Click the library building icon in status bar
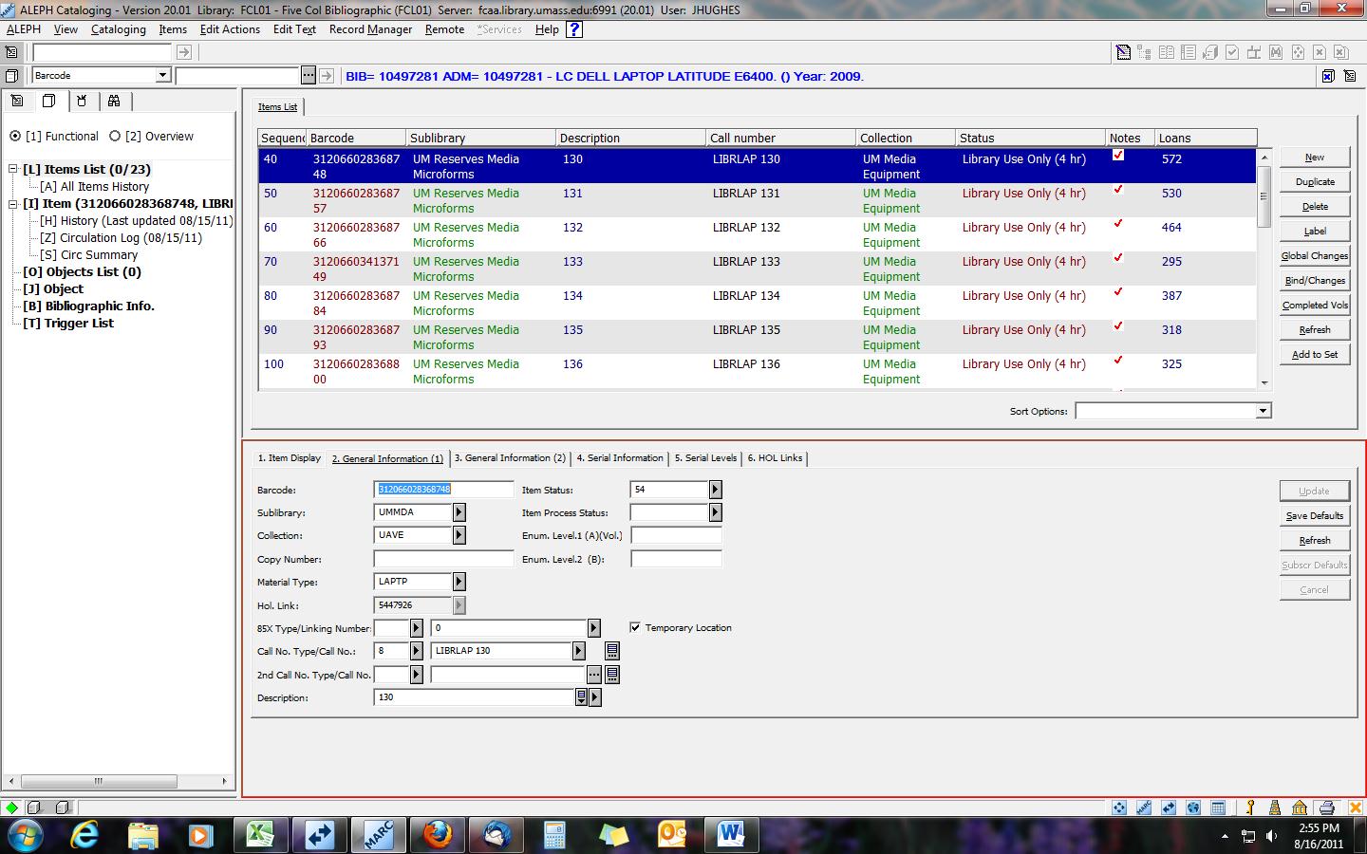Image resolution: width=1367 pixels, height=854 pixels. (1300, 808)
